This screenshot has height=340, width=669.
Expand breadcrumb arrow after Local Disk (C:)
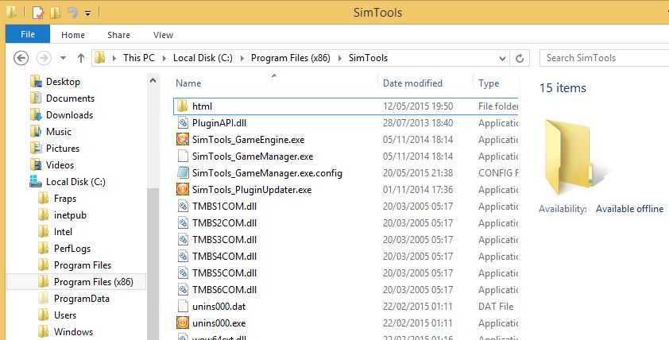[x=242, y=59]
